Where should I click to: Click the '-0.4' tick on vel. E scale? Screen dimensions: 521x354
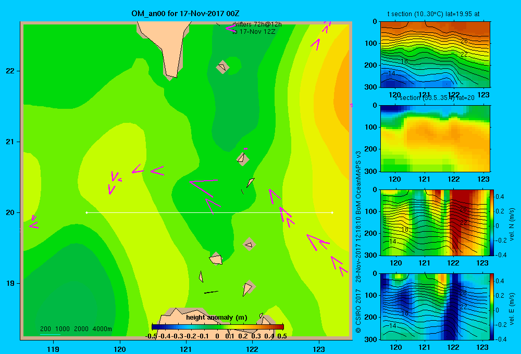coord(501,339)
